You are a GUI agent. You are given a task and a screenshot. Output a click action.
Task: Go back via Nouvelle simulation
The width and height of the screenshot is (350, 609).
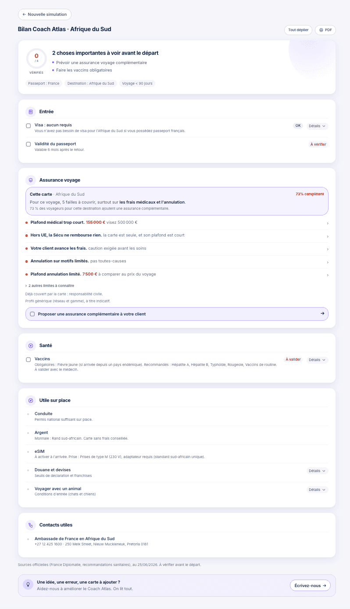click(45, 14)
